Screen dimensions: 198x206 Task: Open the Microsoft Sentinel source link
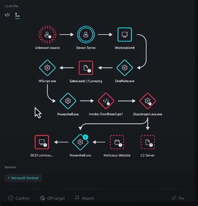pyautogui.click(x=23, y=178)
